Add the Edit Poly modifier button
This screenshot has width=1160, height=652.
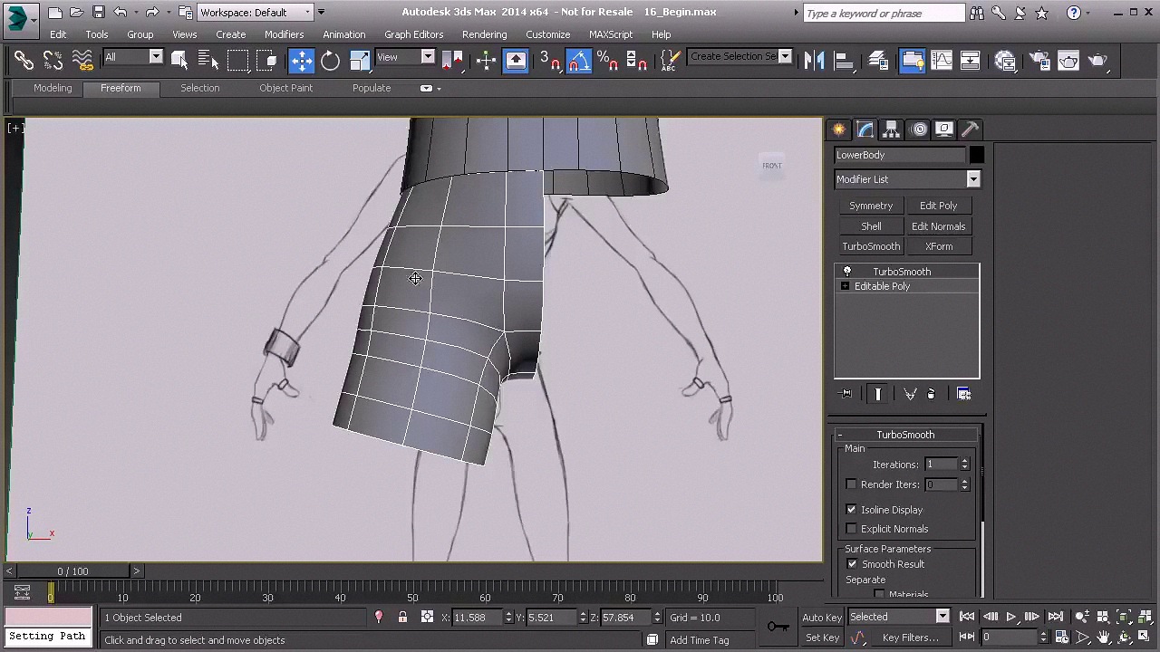point(939,206)
